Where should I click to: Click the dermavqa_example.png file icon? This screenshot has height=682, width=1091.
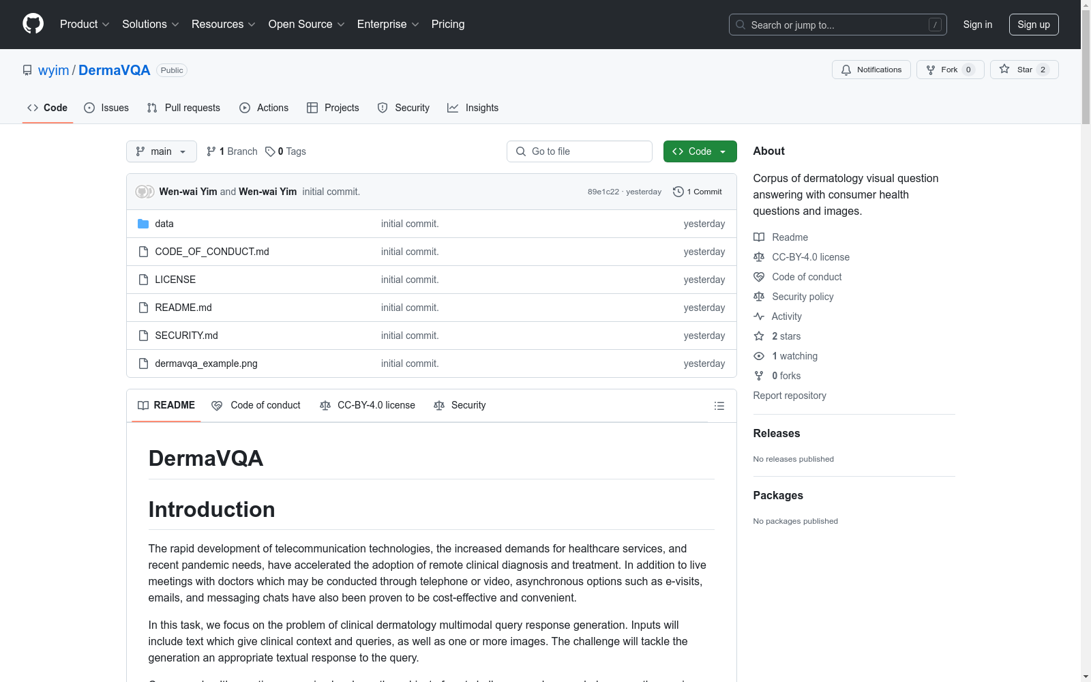pyautogui.click(x=143, y=364)
